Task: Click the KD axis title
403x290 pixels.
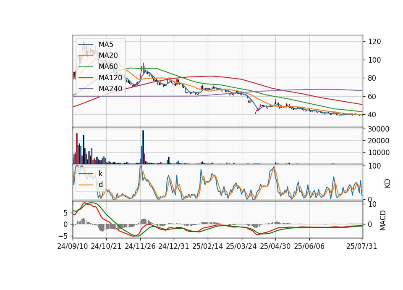Action: click(387, 183)
